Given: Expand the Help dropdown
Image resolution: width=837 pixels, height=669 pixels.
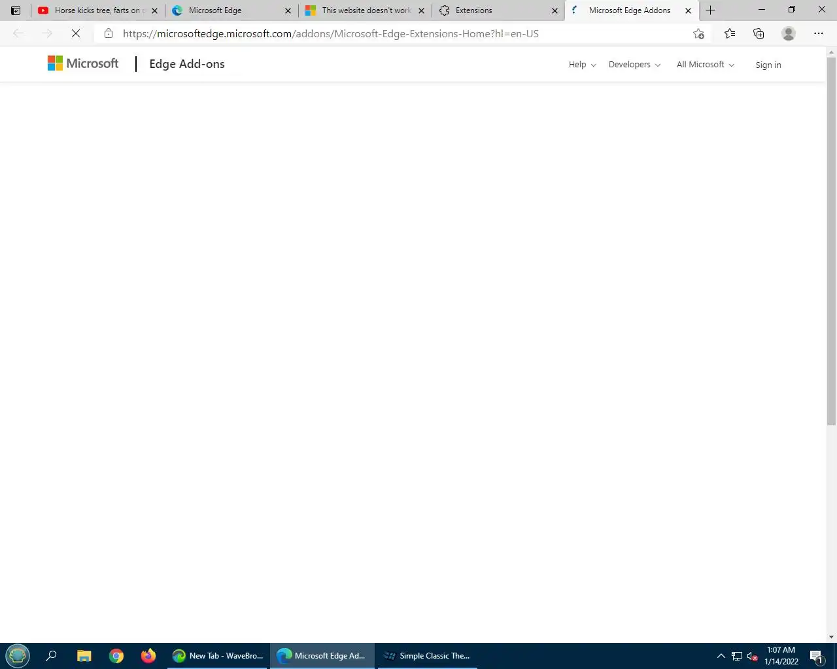Looking at the screenshot, I should click(x=582, y=65).
